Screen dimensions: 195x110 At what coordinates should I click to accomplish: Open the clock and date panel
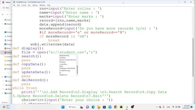(x=186, y=107)
